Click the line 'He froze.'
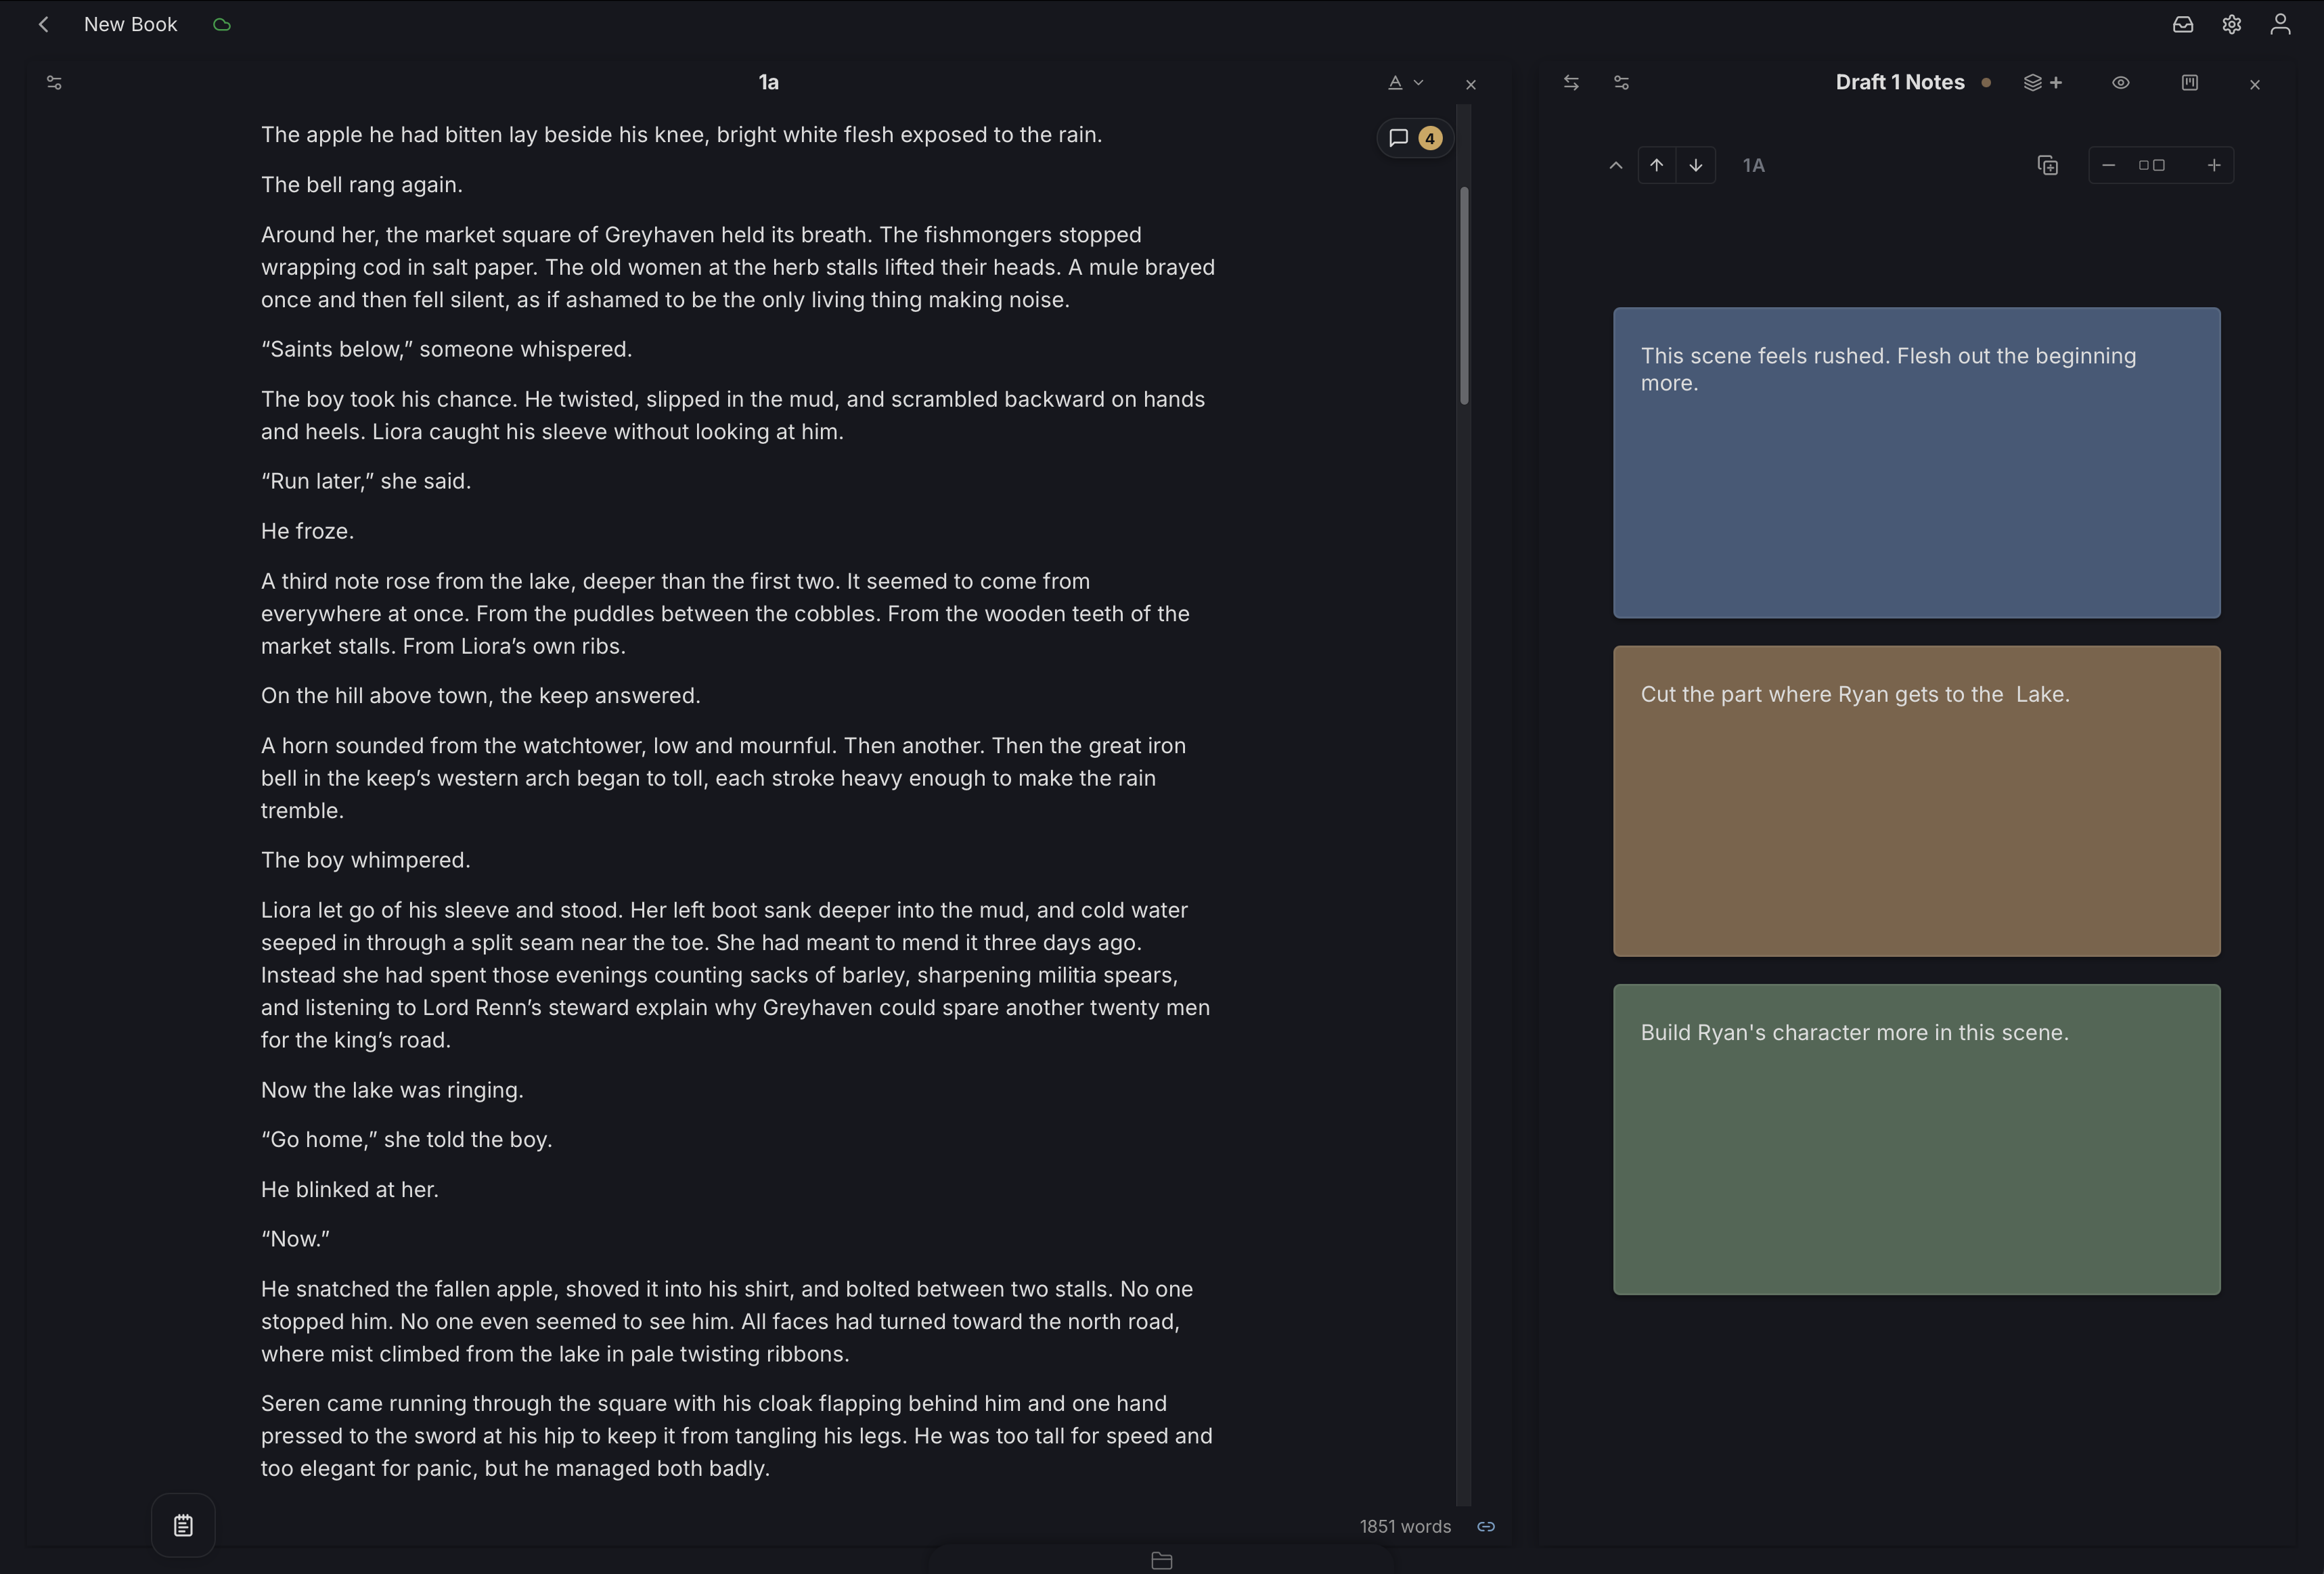Viewport: 2324px width, 1574px height. pos(307,531)
